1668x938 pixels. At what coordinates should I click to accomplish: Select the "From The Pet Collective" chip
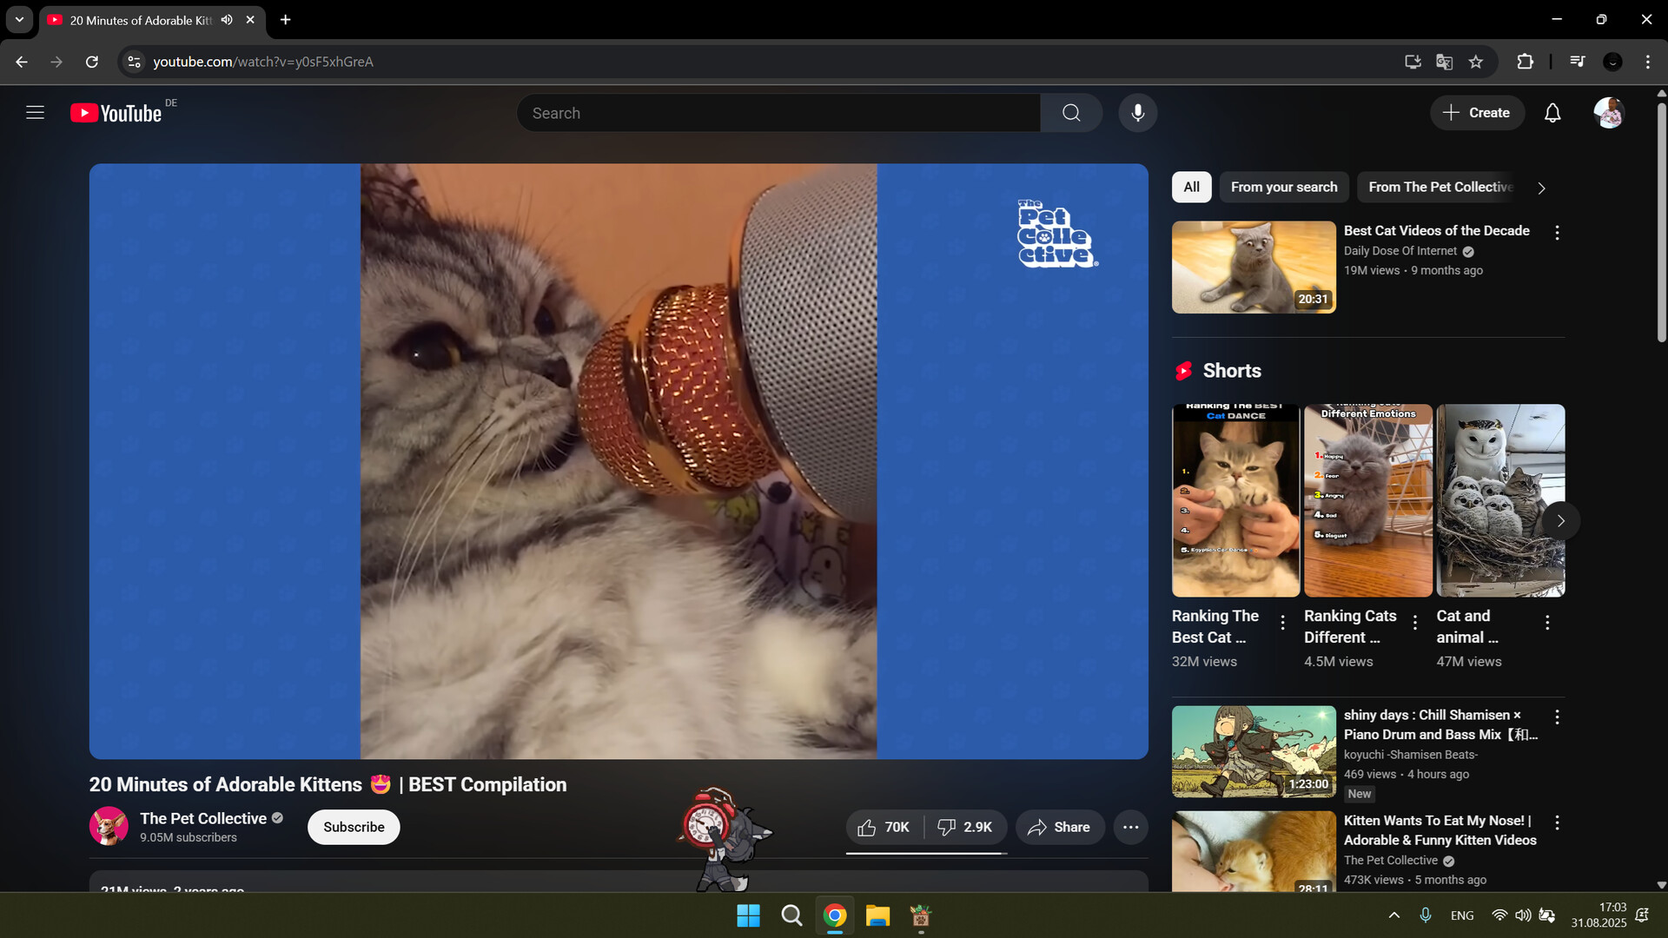[x=1440, y=187]
